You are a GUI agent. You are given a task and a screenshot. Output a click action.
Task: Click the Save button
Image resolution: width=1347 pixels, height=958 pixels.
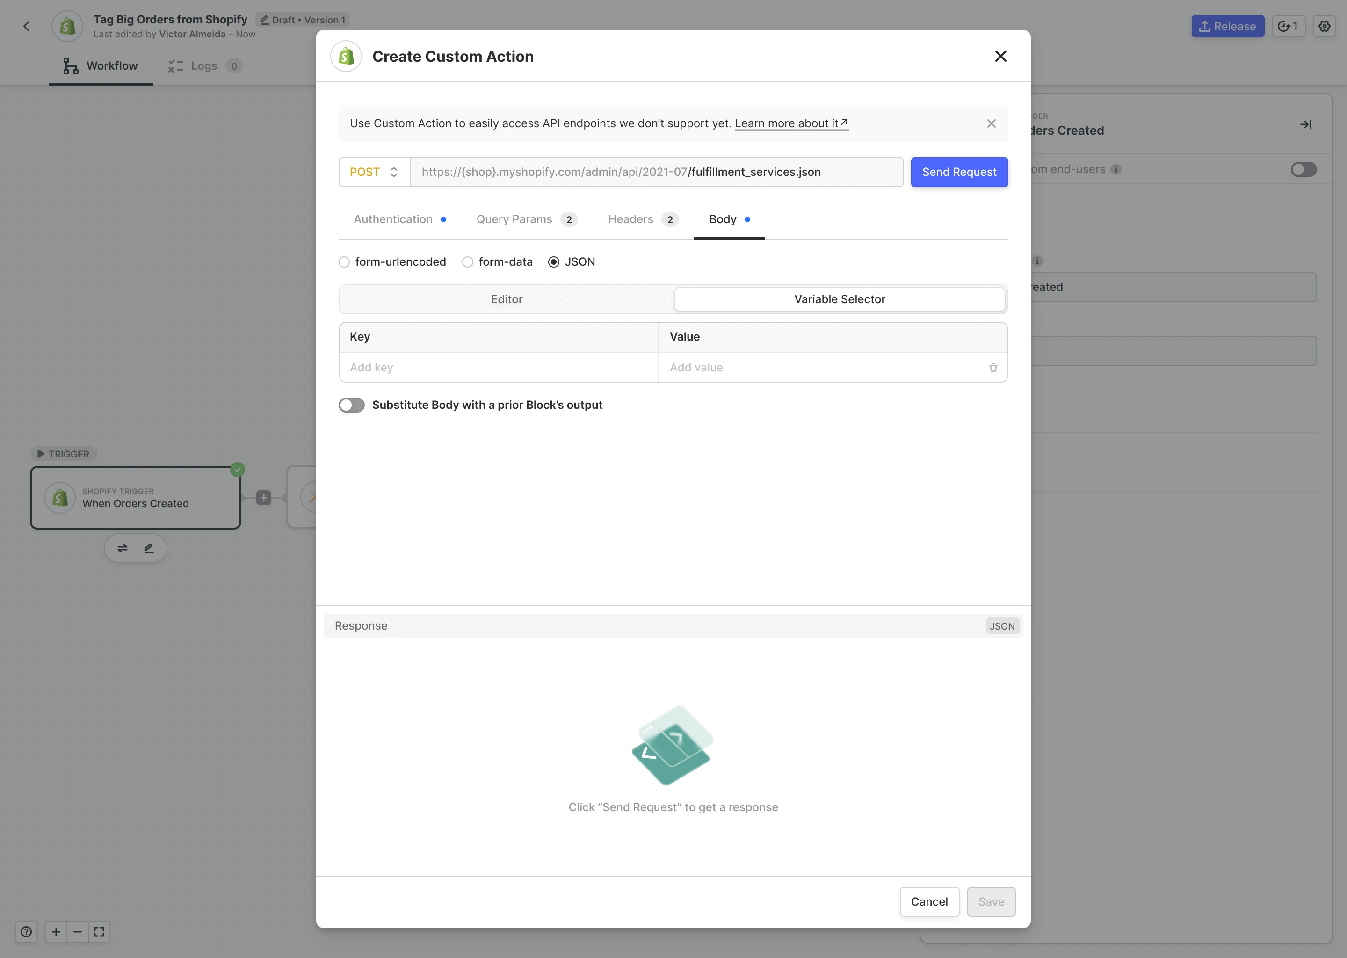991,901
